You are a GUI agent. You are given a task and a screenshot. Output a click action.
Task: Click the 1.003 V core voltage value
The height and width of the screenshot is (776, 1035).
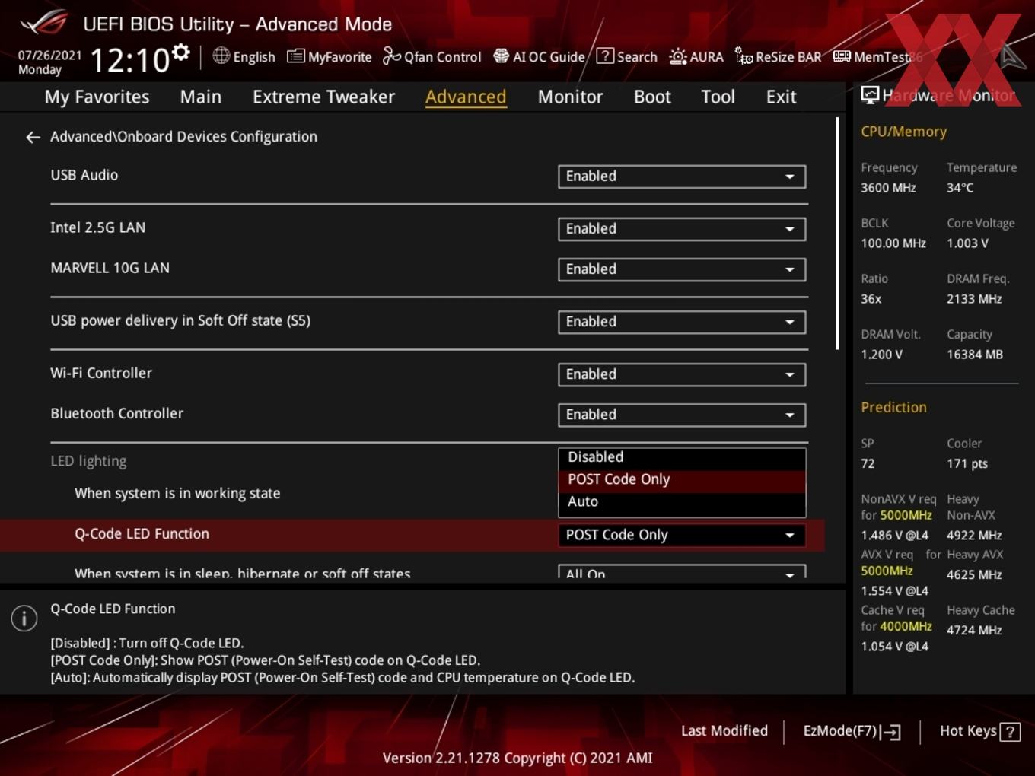coord(967,243)
